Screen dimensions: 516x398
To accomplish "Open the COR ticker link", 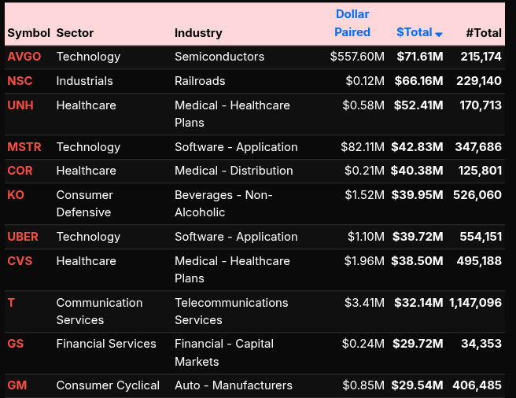I will (x=20, y=171).
